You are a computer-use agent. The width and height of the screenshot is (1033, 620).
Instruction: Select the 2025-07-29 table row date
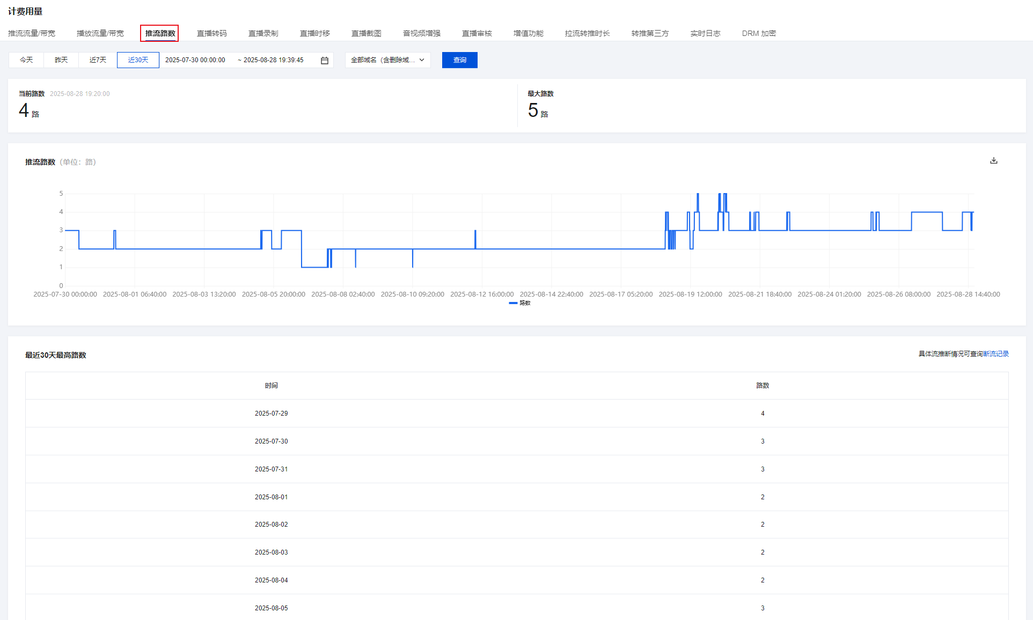272,414
